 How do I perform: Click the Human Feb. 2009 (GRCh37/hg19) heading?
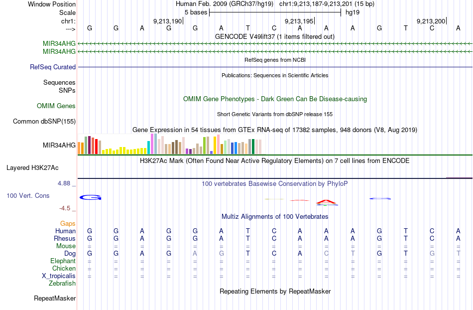tap(225, 4)
